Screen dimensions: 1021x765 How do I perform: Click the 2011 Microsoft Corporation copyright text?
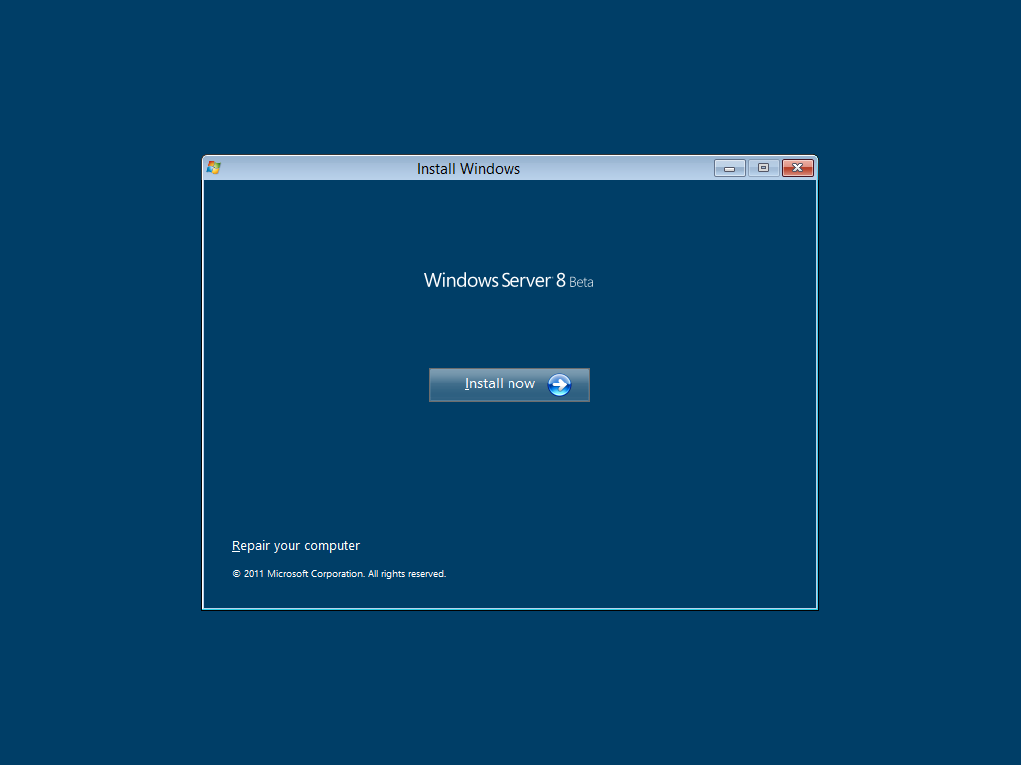339,573
